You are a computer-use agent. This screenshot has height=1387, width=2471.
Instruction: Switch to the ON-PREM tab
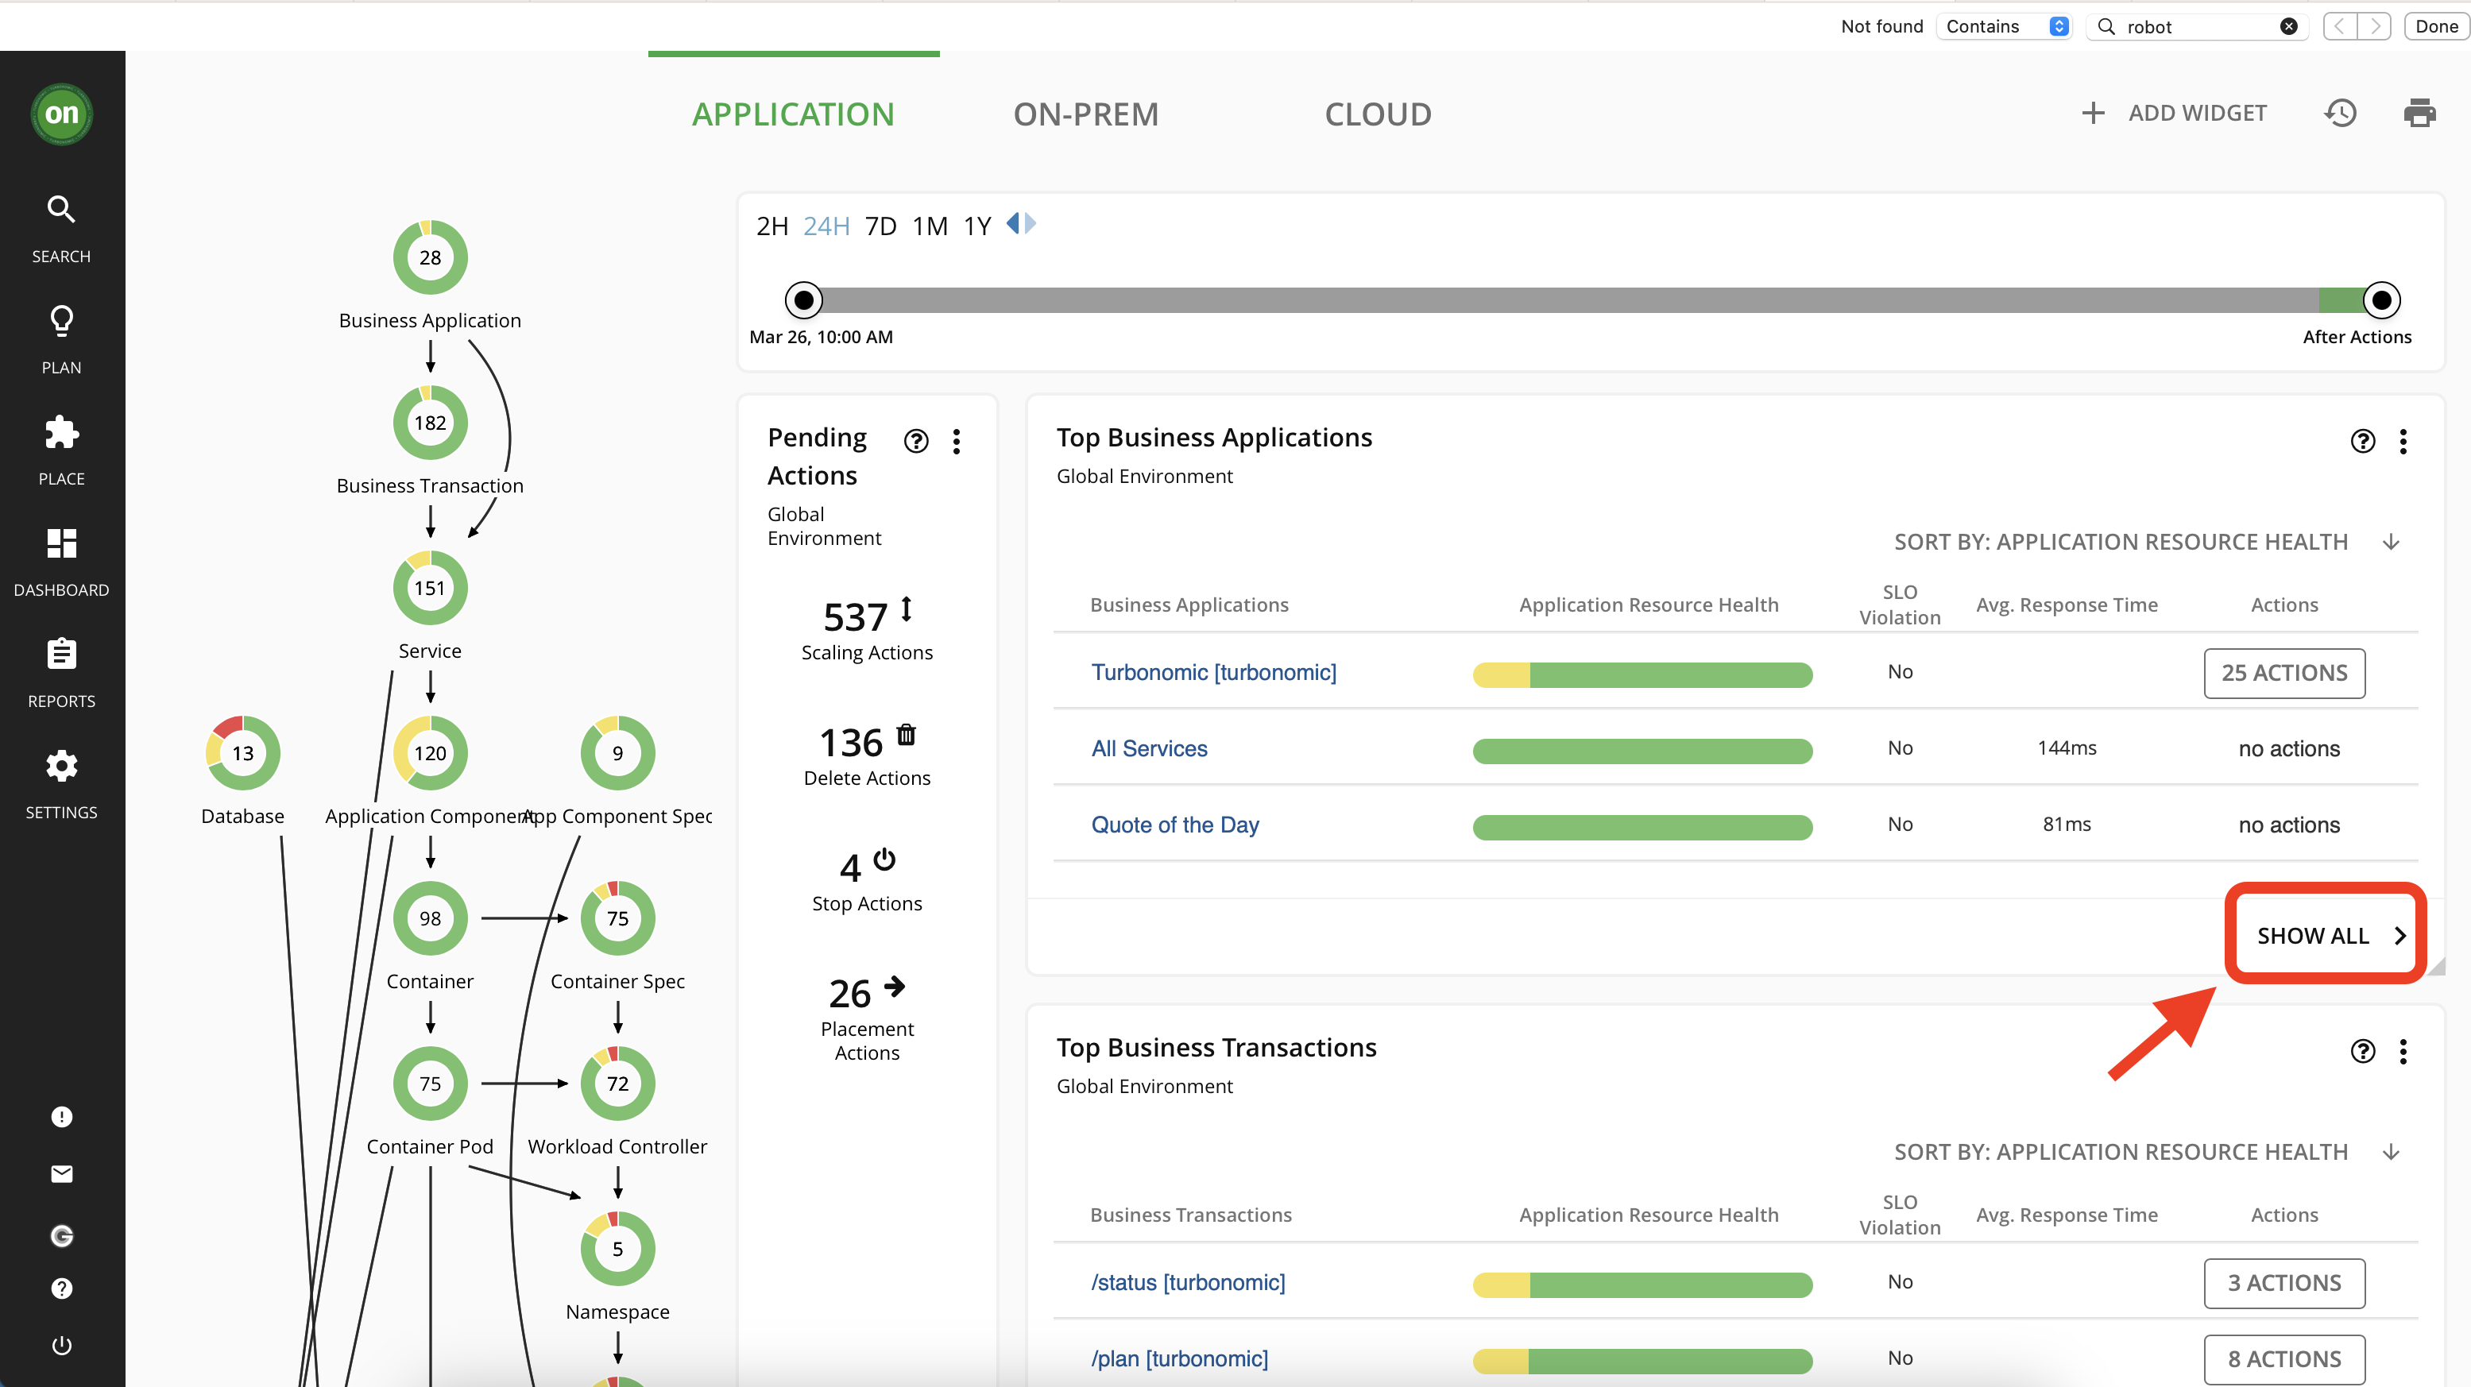(x=1083, y=112)
